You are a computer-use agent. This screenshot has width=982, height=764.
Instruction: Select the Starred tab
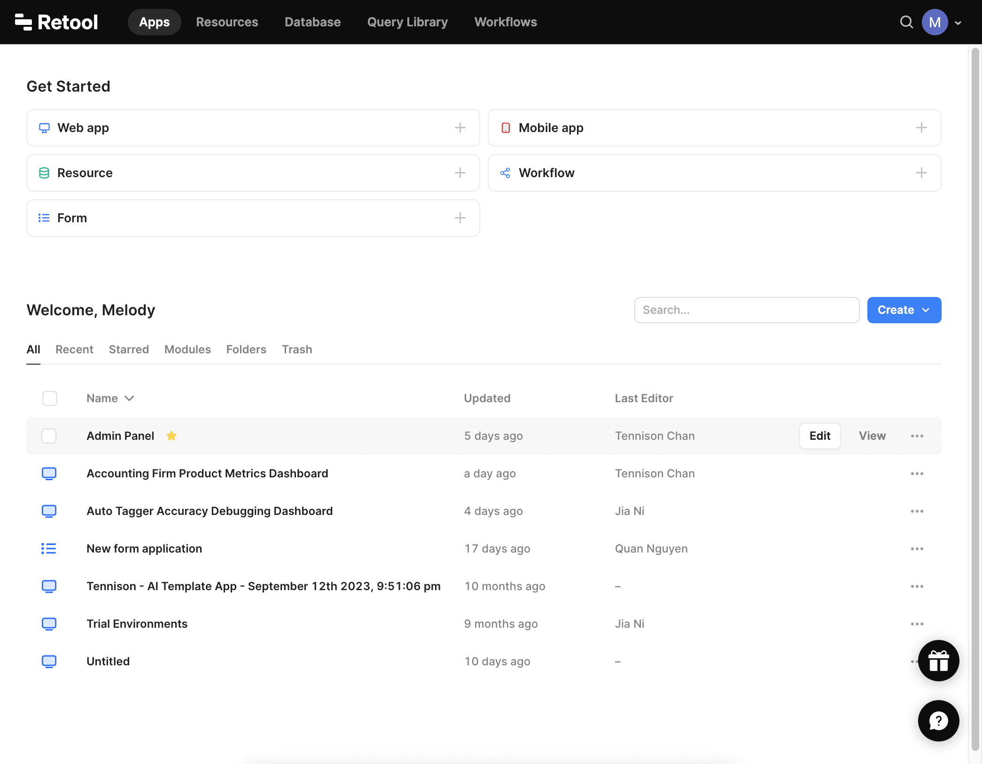click(x=129, y=349)
